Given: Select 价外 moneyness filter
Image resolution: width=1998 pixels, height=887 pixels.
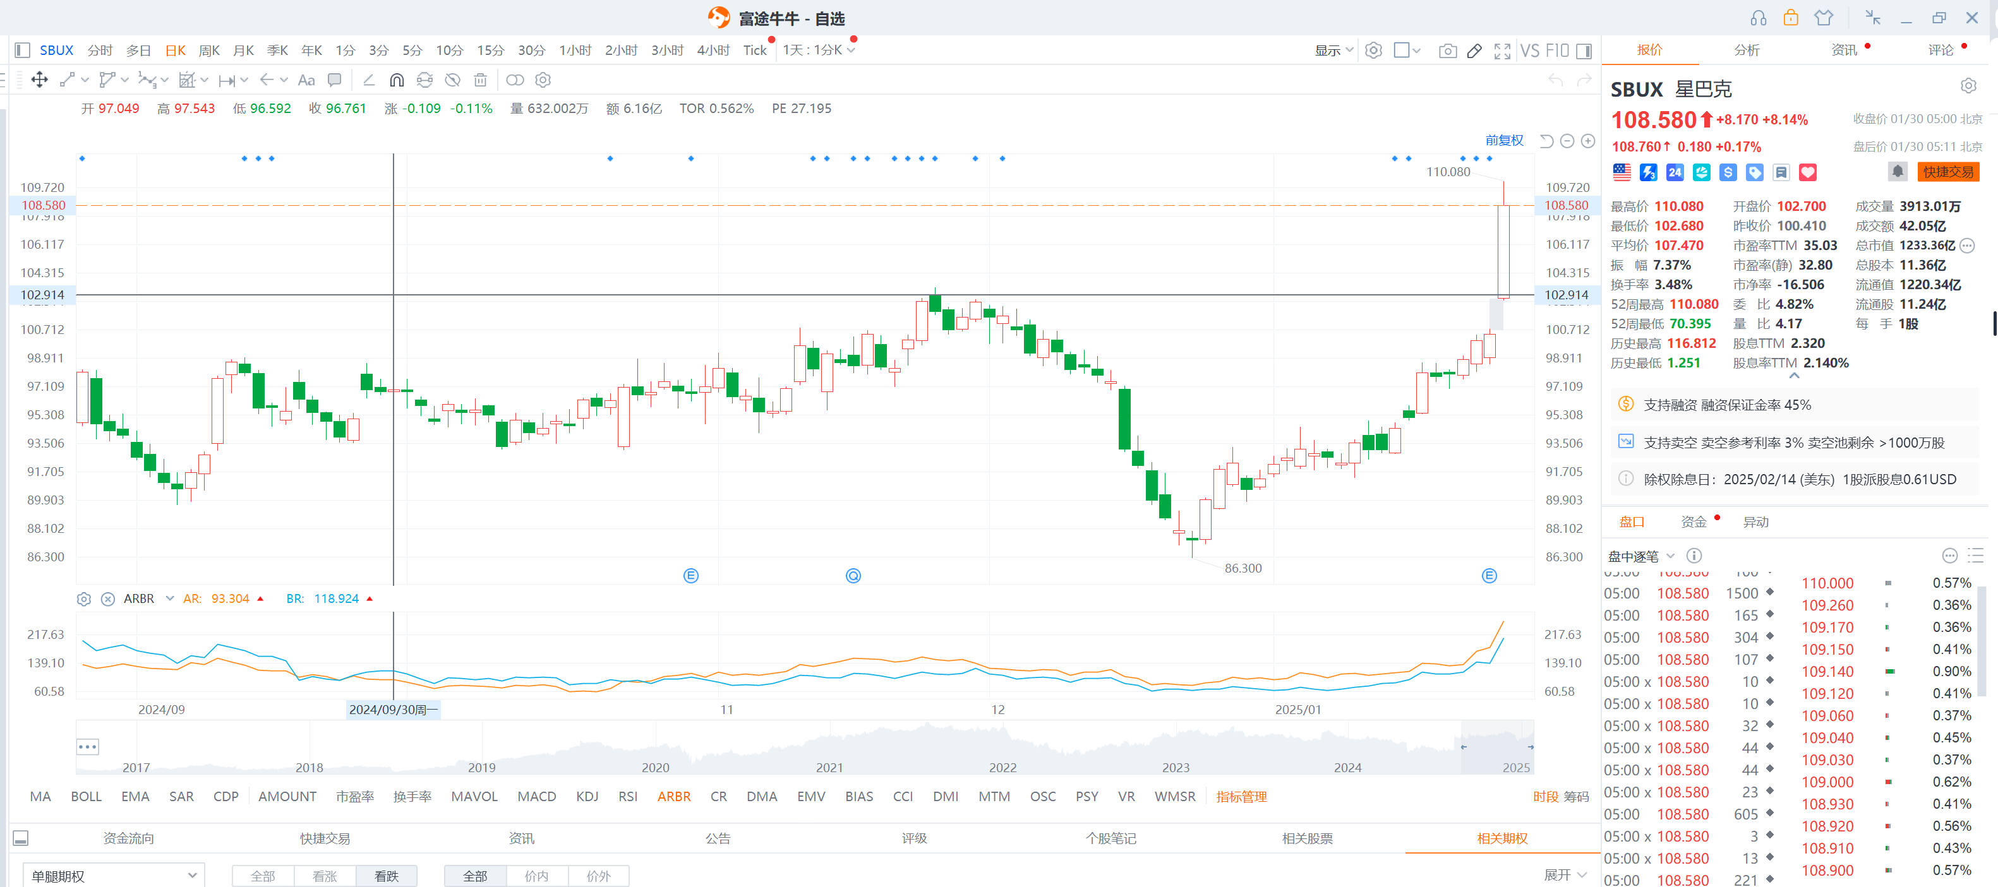Looking at the screenshot, I should 599,876.
